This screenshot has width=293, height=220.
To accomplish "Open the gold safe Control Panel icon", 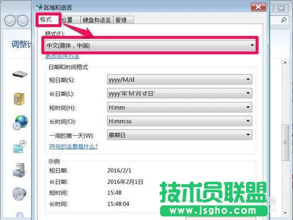I will pos(19,99).
